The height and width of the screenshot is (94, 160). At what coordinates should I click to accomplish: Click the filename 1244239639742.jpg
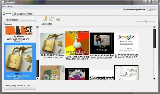pos(52,55)
